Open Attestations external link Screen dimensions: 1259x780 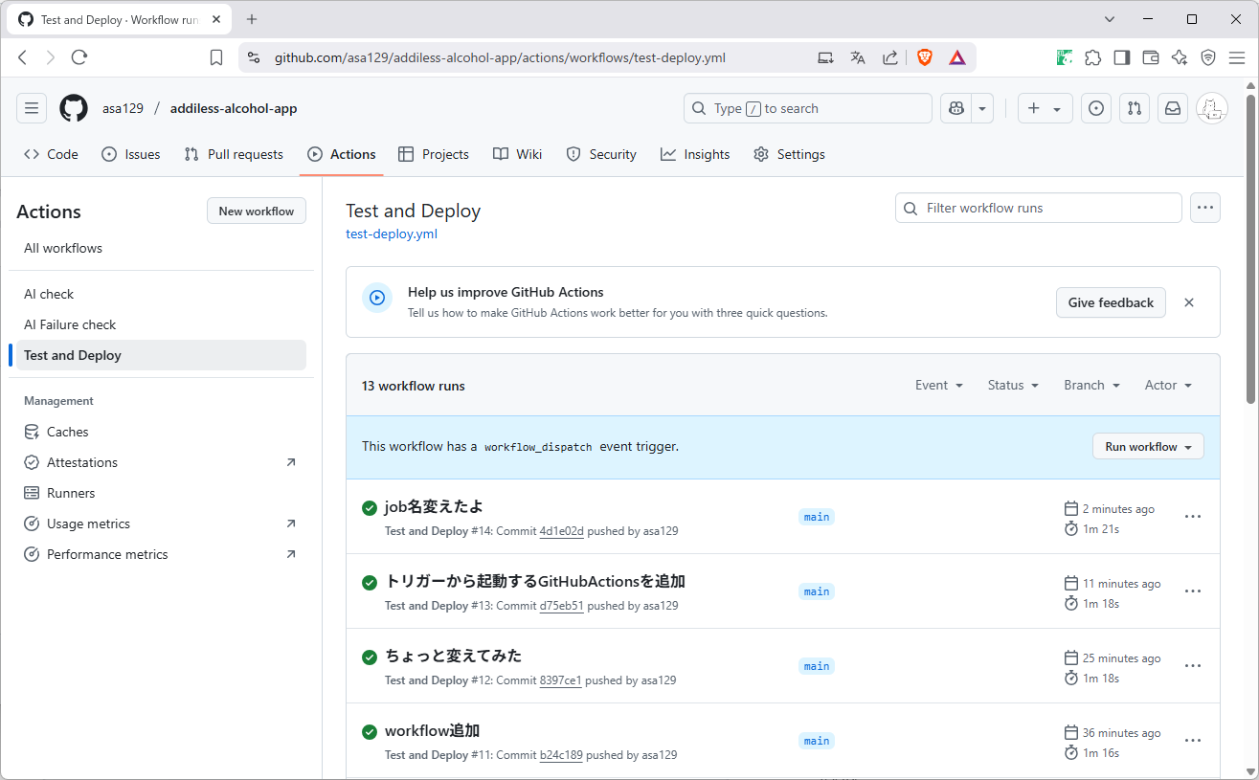[x=161, y=462]
